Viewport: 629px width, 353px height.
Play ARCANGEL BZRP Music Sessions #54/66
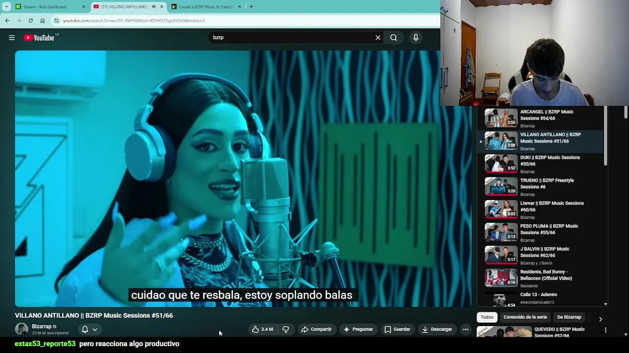(546, 115)
